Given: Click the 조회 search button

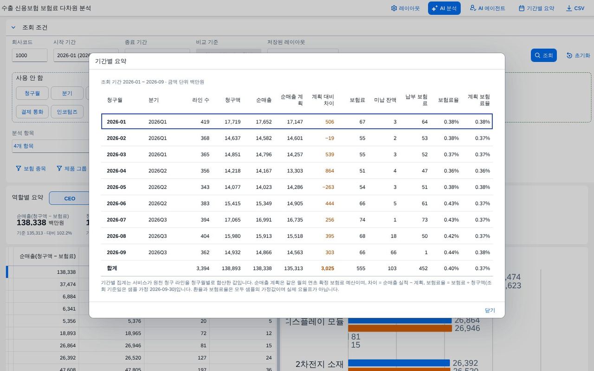Looking at the screenshot, I should pyautogui.click(x=544, y=55).
